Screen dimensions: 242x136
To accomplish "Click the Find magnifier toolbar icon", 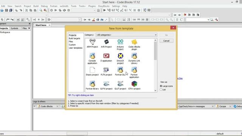I will click(x=41, y=10).
